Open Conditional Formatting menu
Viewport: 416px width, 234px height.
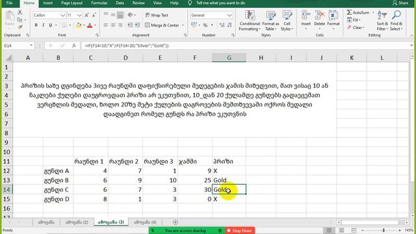tap(250, 21)
